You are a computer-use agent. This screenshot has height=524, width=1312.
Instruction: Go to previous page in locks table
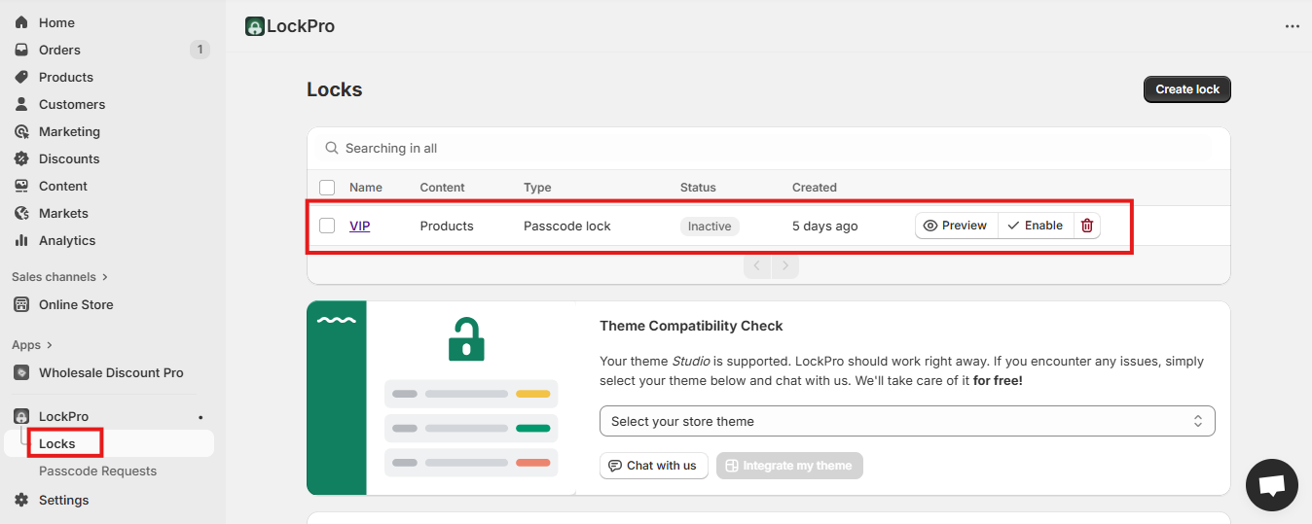tap(757, 265)
